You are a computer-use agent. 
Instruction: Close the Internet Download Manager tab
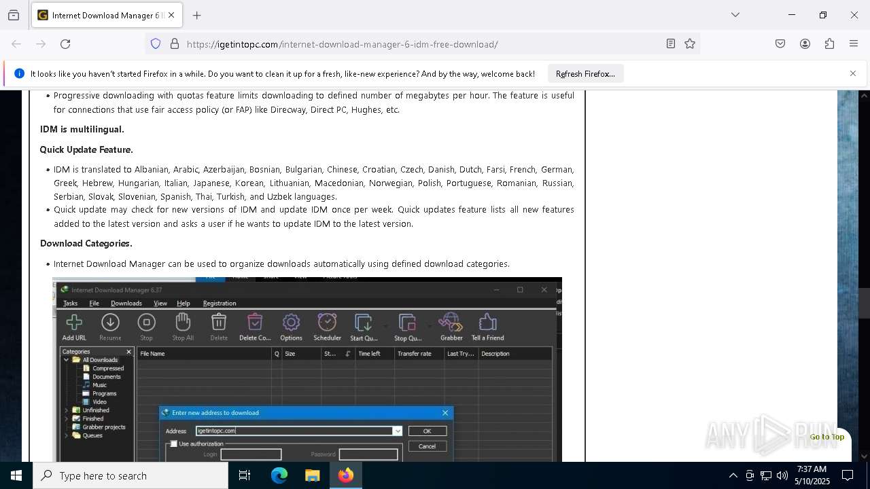(171, 15)
